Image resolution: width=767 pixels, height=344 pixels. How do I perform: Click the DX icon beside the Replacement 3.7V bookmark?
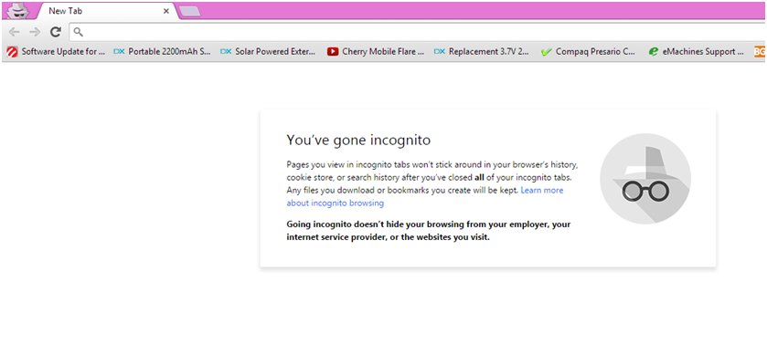point(439,51)
